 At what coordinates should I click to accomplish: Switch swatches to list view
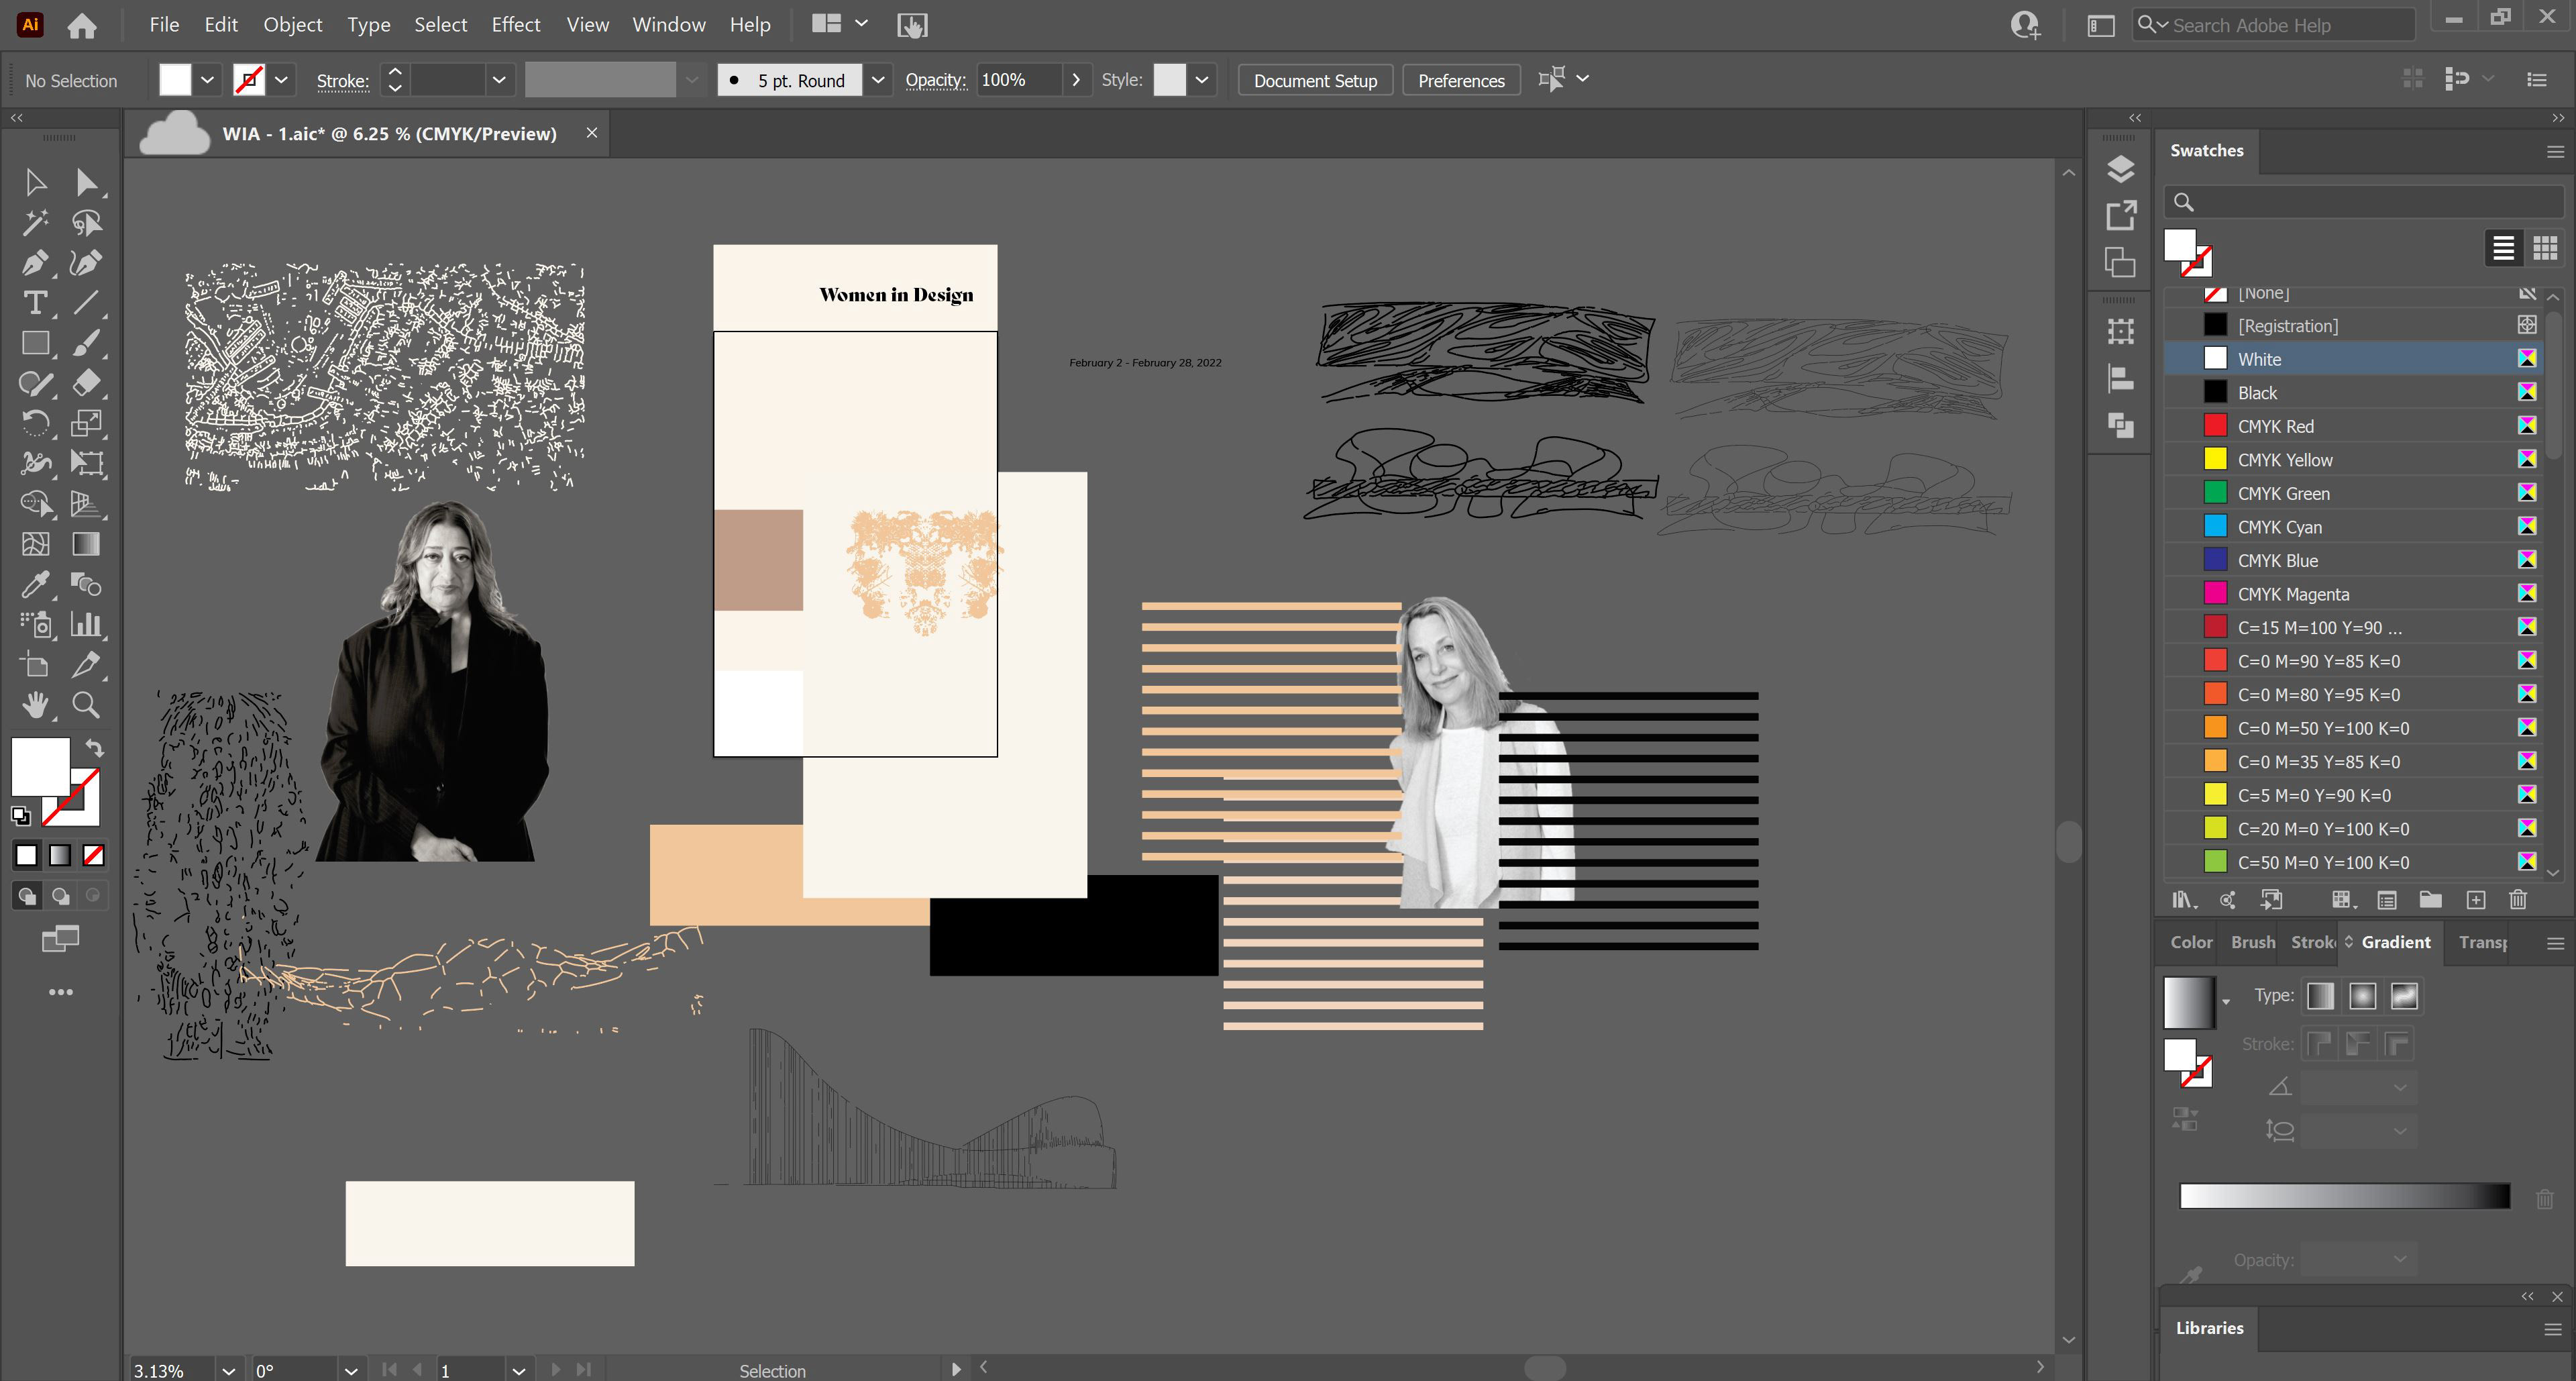2503,247
